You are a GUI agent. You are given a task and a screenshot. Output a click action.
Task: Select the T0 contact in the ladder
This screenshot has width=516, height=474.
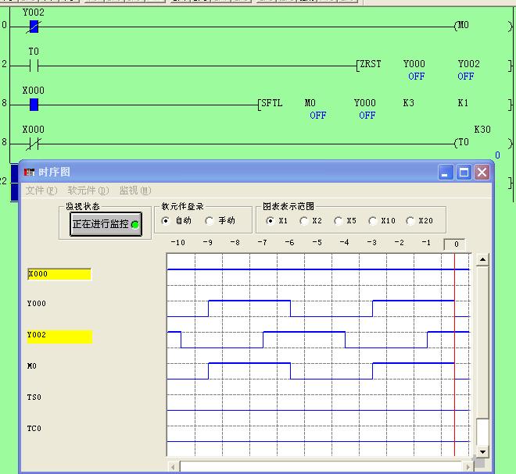tap(34, 66)
